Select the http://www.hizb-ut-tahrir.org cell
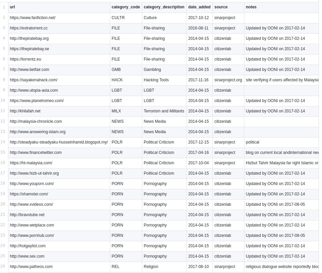 (59, 173)
